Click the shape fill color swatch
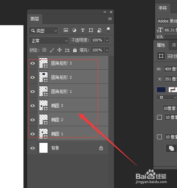The height and width of the screenshot is (188, 177). pyautogui.click(x=161, y=90)
